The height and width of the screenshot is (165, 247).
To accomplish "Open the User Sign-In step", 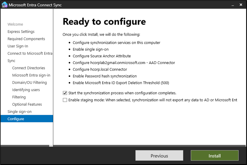I will [x=18, y=46].
